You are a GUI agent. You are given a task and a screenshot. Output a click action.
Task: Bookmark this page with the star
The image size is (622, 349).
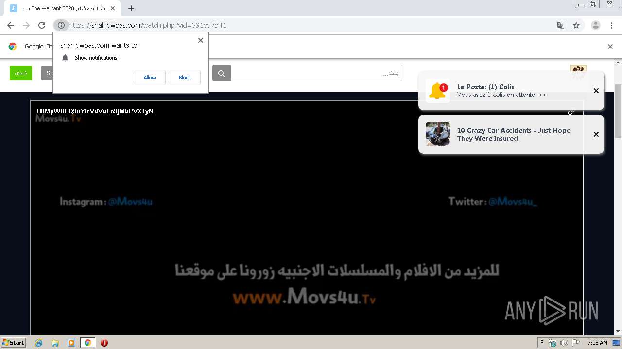point(576,25)
